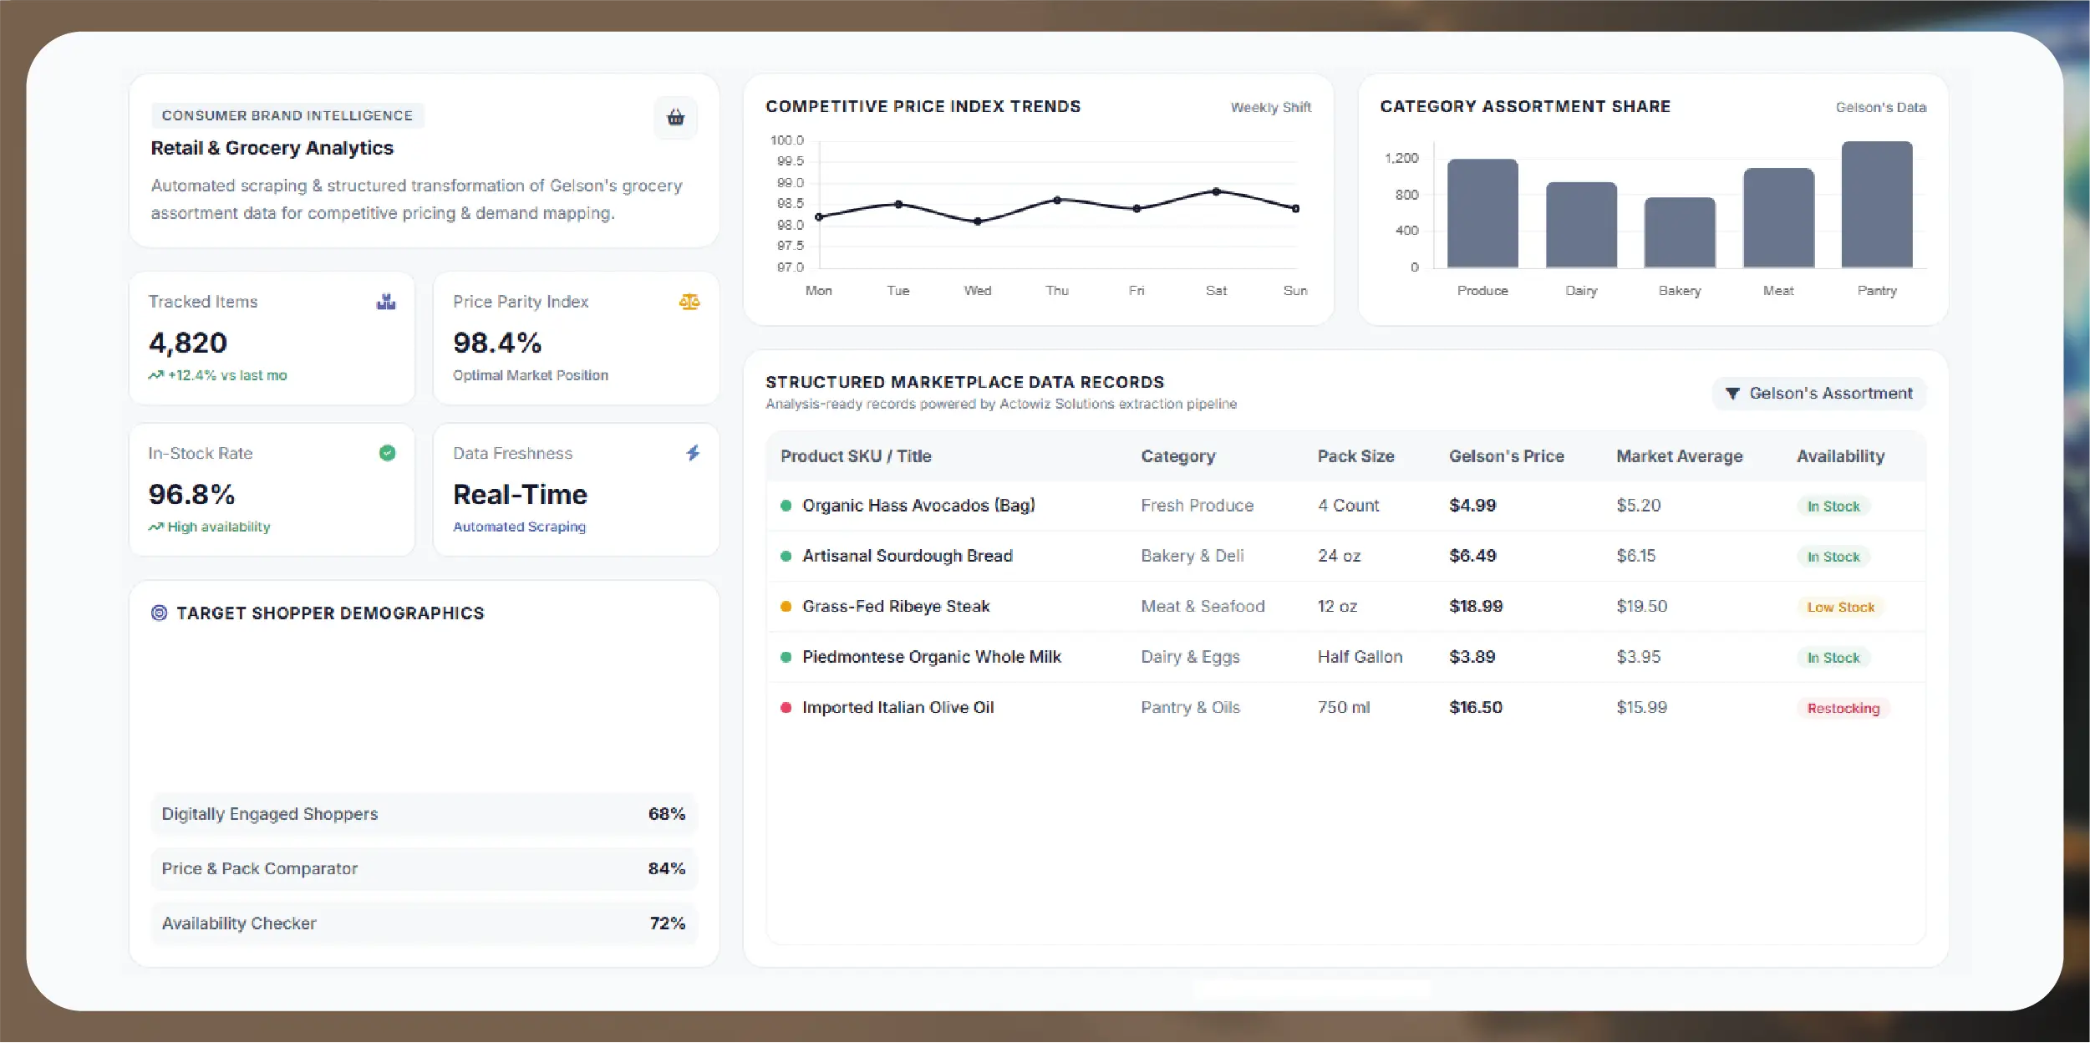Click the Thursday data point on the line chart
The width and height of the screenshot is (2090, 1043).
[x=1057, y=200]
